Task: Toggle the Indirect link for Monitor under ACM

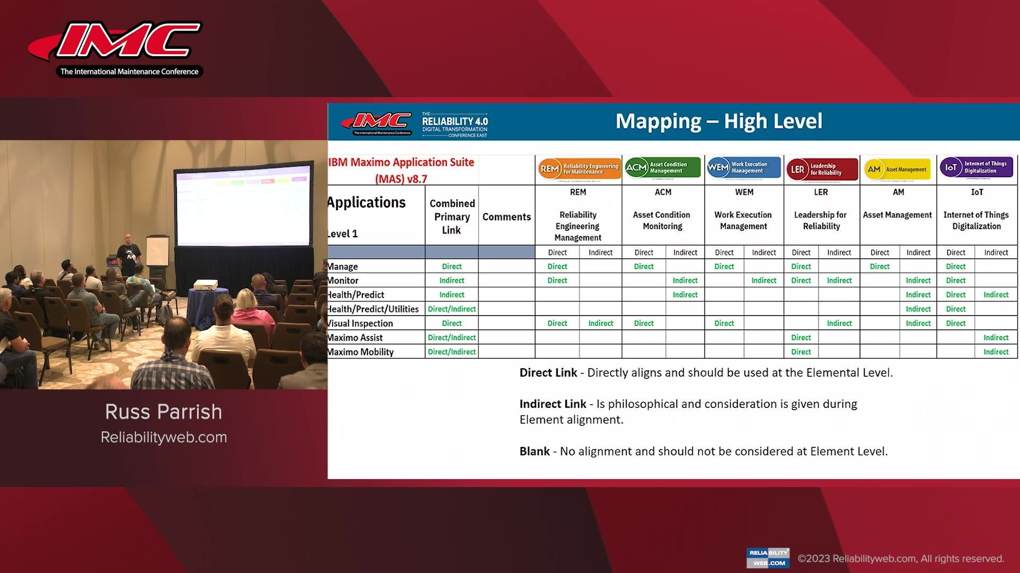Action: tap(685, 280)
